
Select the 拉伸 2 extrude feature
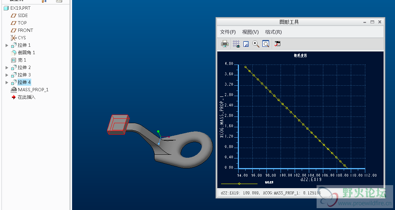coord(24,68)
